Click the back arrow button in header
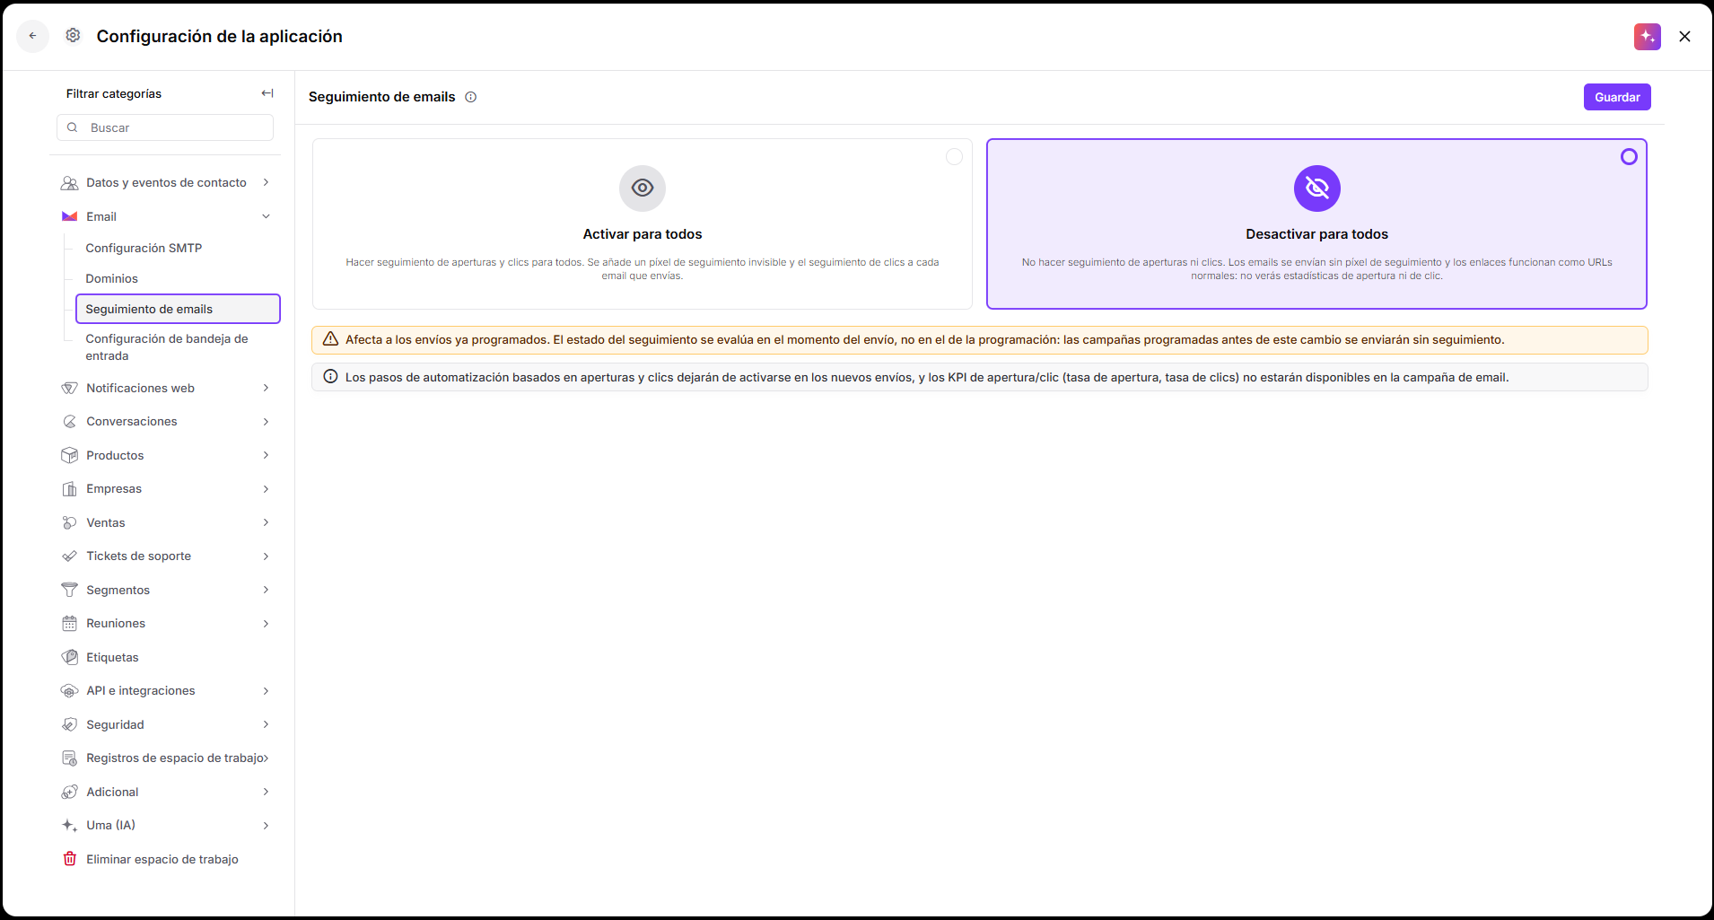 (32, 36)
